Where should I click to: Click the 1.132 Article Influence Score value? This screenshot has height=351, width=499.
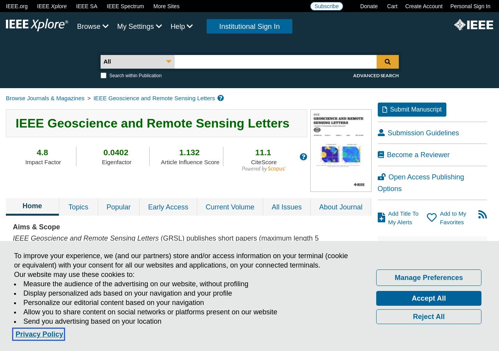click(189, 152)
